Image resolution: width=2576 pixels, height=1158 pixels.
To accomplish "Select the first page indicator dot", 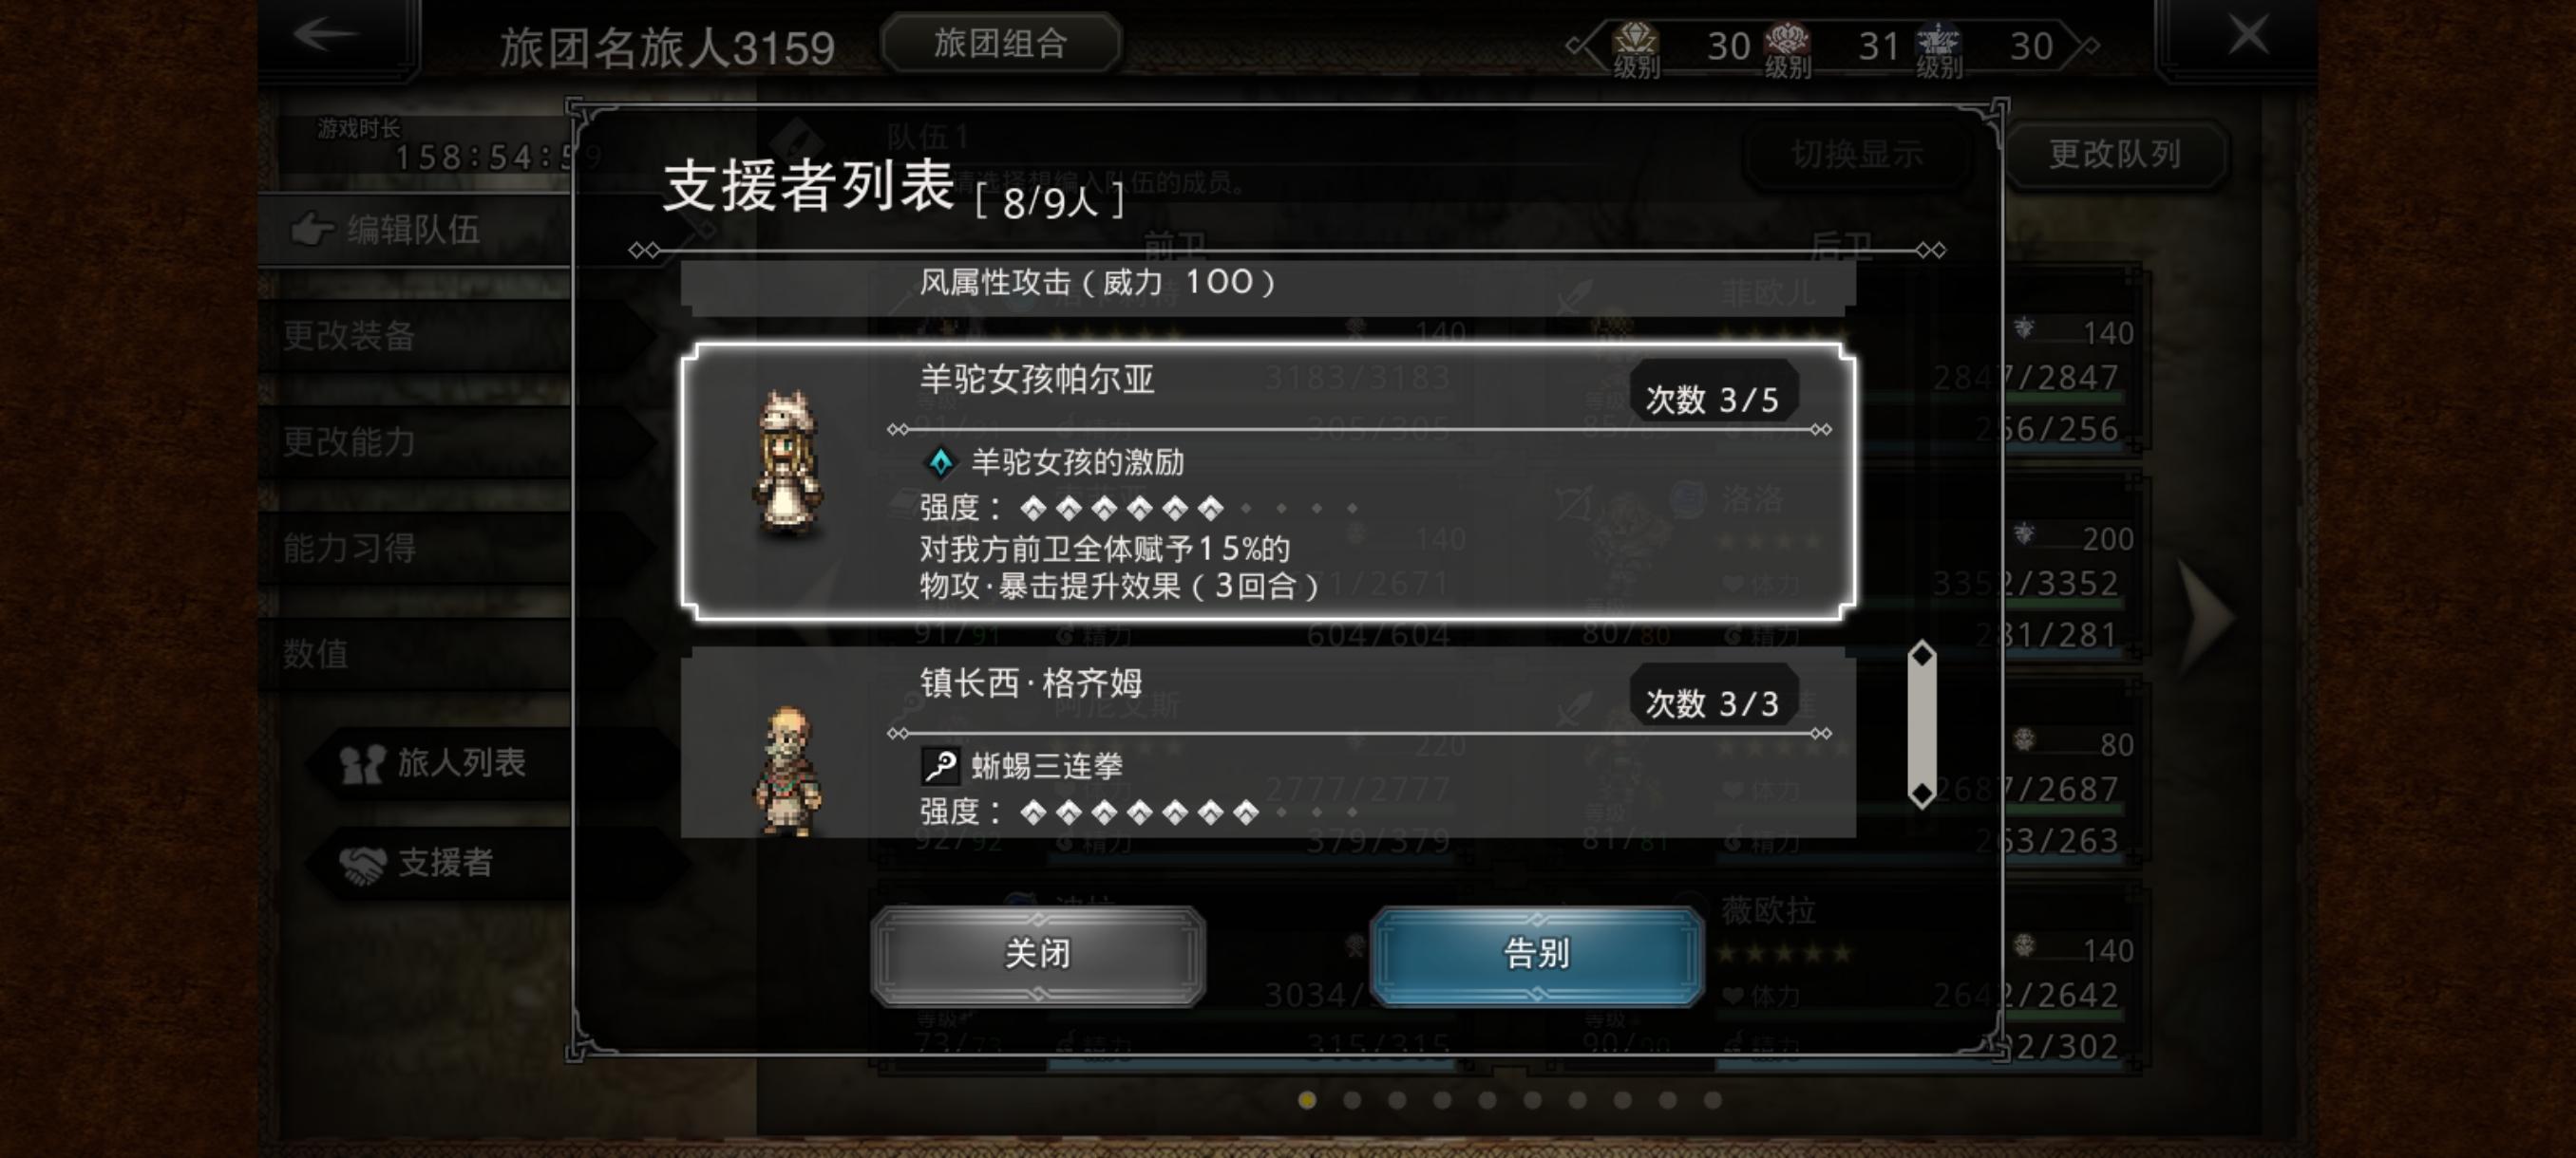I will click(1307, 1100).
